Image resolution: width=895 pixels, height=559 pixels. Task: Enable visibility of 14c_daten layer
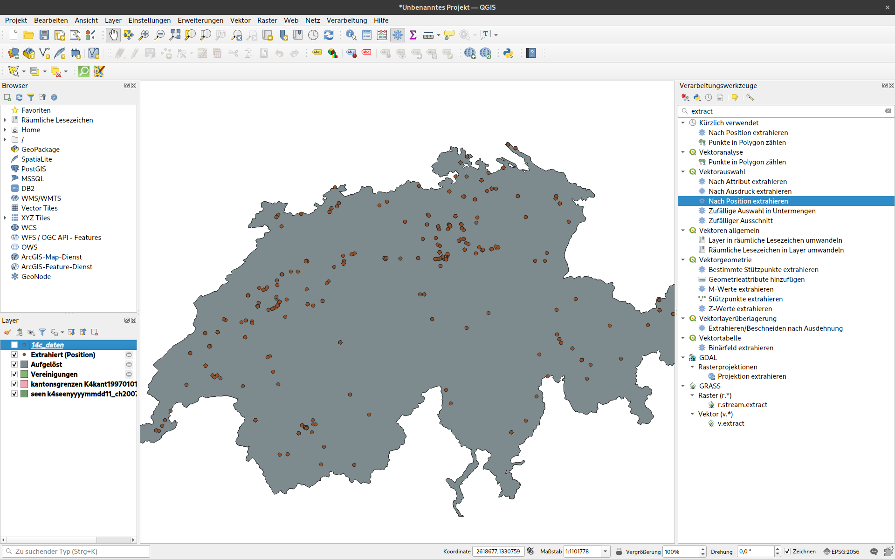(x=14, y=345)
